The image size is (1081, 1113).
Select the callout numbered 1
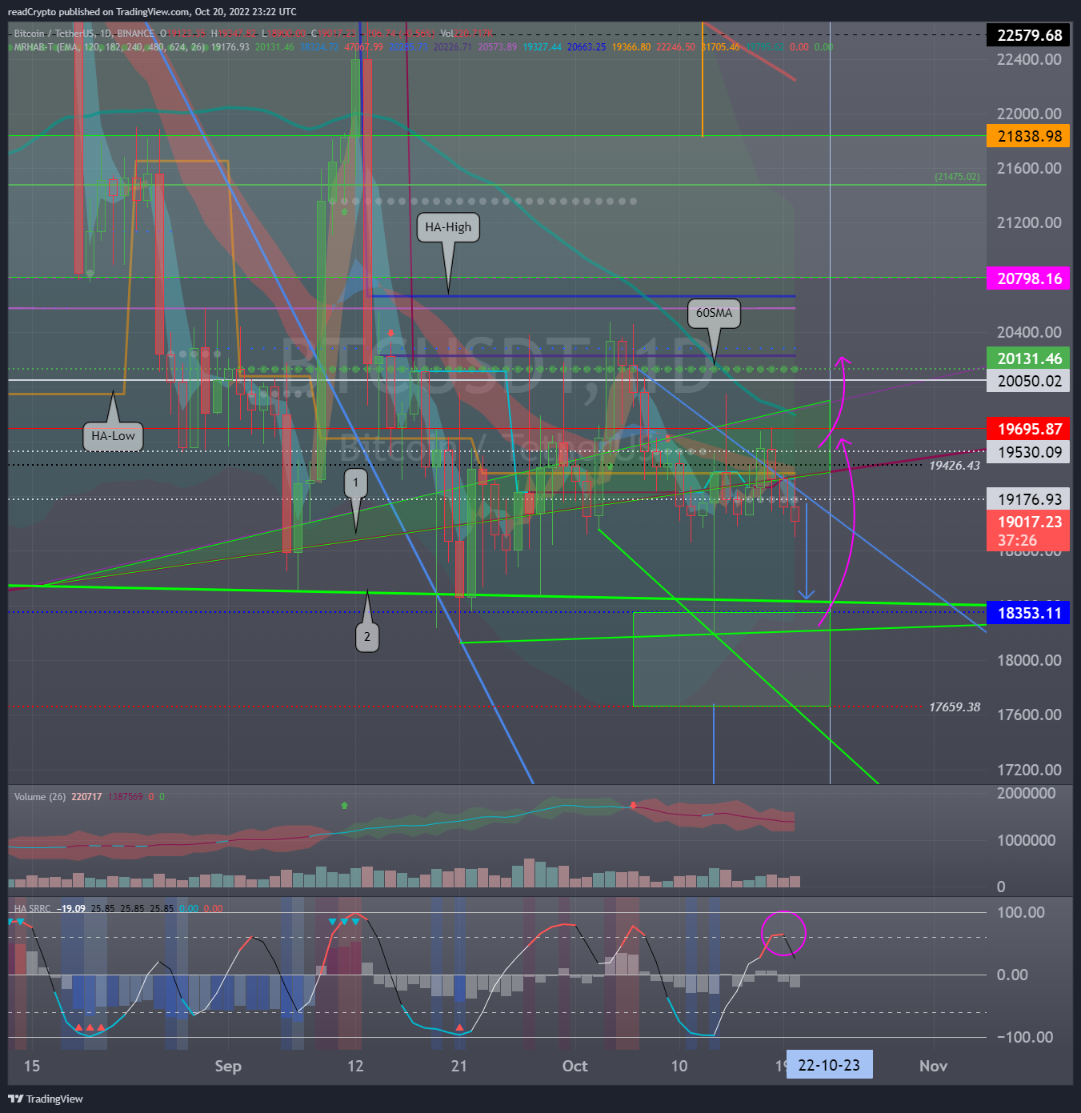(356, 482)
